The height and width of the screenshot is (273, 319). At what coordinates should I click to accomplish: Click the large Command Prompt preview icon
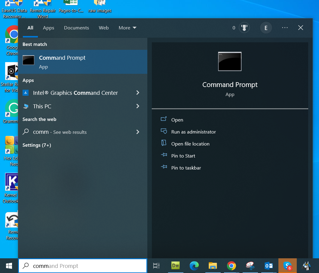click(x=230, y=61)
